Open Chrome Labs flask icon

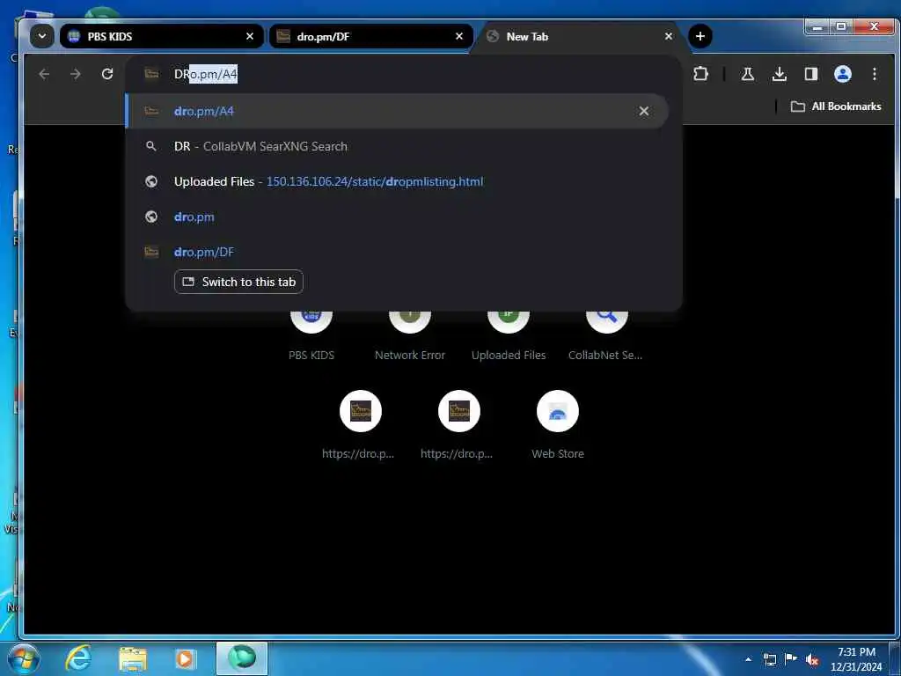[x=748, y=74]
